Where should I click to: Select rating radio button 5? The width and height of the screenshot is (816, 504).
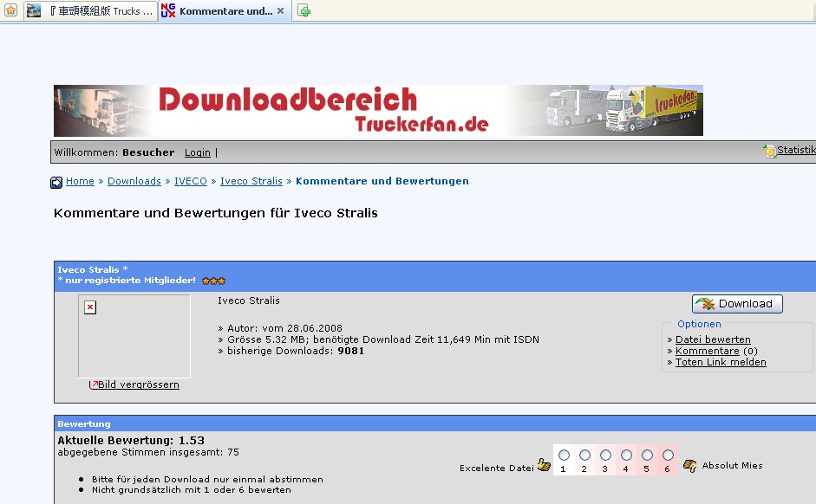click(x=647, y=456)
